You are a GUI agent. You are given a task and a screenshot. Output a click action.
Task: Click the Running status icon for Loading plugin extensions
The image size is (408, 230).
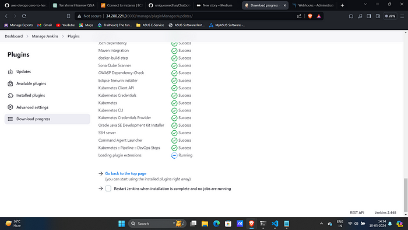(174, 155)
